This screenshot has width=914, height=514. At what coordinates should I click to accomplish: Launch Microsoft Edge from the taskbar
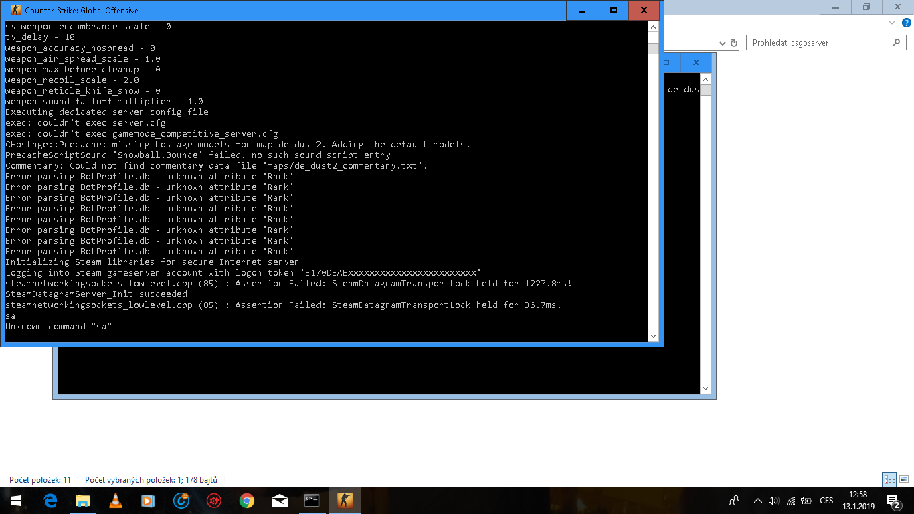[50, 500]
